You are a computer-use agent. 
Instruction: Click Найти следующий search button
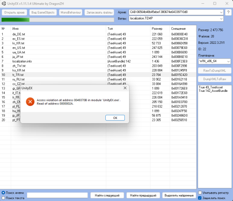pyautogui.click(x=107, y=195)
